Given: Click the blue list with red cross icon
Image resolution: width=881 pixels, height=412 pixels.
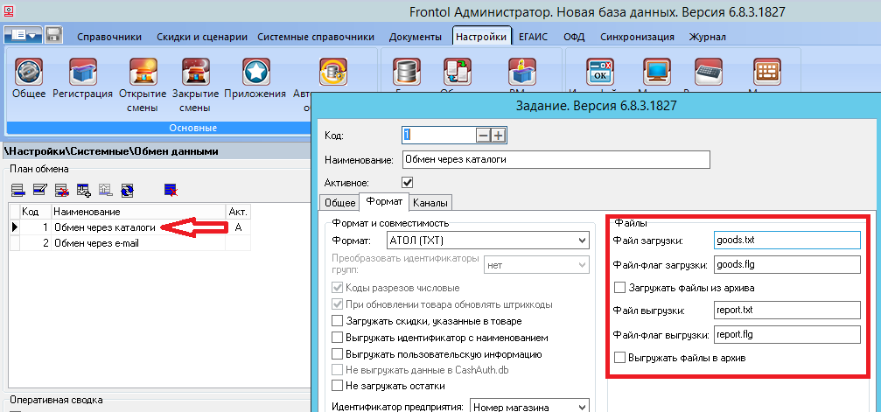Looking at the screenshot, I should pyautogui.click(x=171, y=191).
